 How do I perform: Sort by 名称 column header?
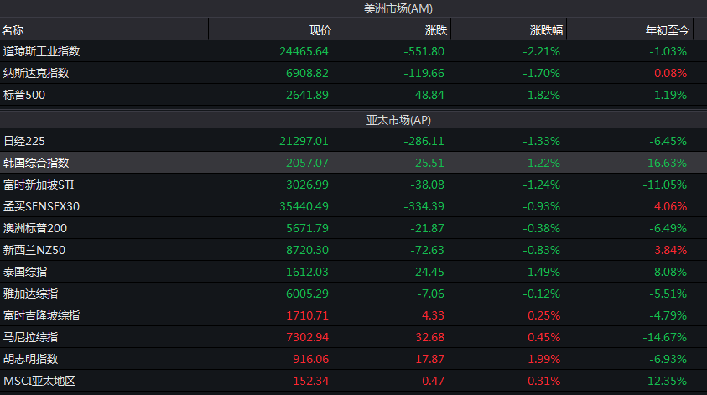pyautogui.click(x=13, y=30)
